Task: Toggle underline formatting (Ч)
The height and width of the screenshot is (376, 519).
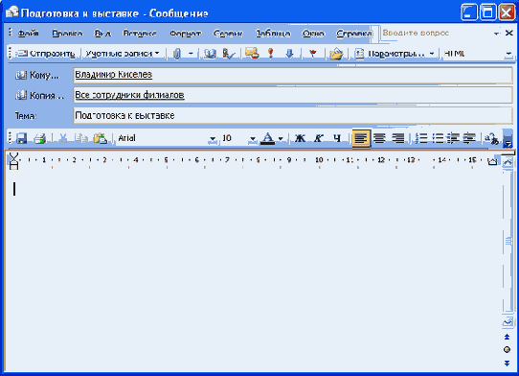Action: click(x=337, y=138)
